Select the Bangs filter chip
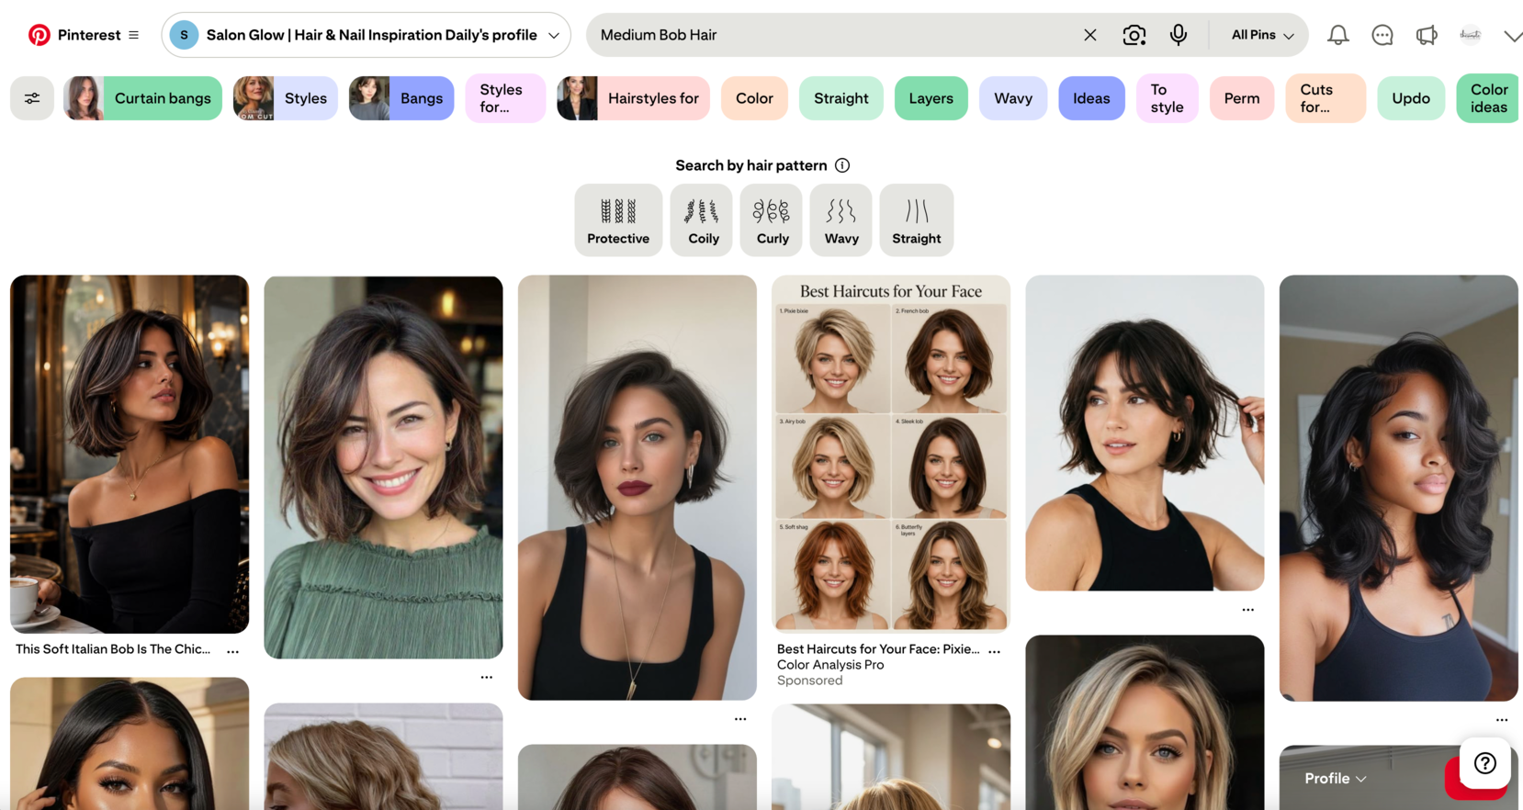Screen dimensions: 1523x810 pyautogui.click(x=401, y=98)
